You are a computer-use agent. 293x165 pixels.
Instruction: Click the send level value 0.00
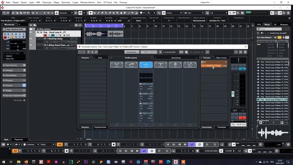click(x=225, y=66)
